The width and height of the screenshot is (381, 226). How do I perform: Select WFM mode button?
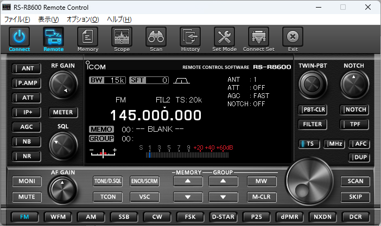pos(58,217)
